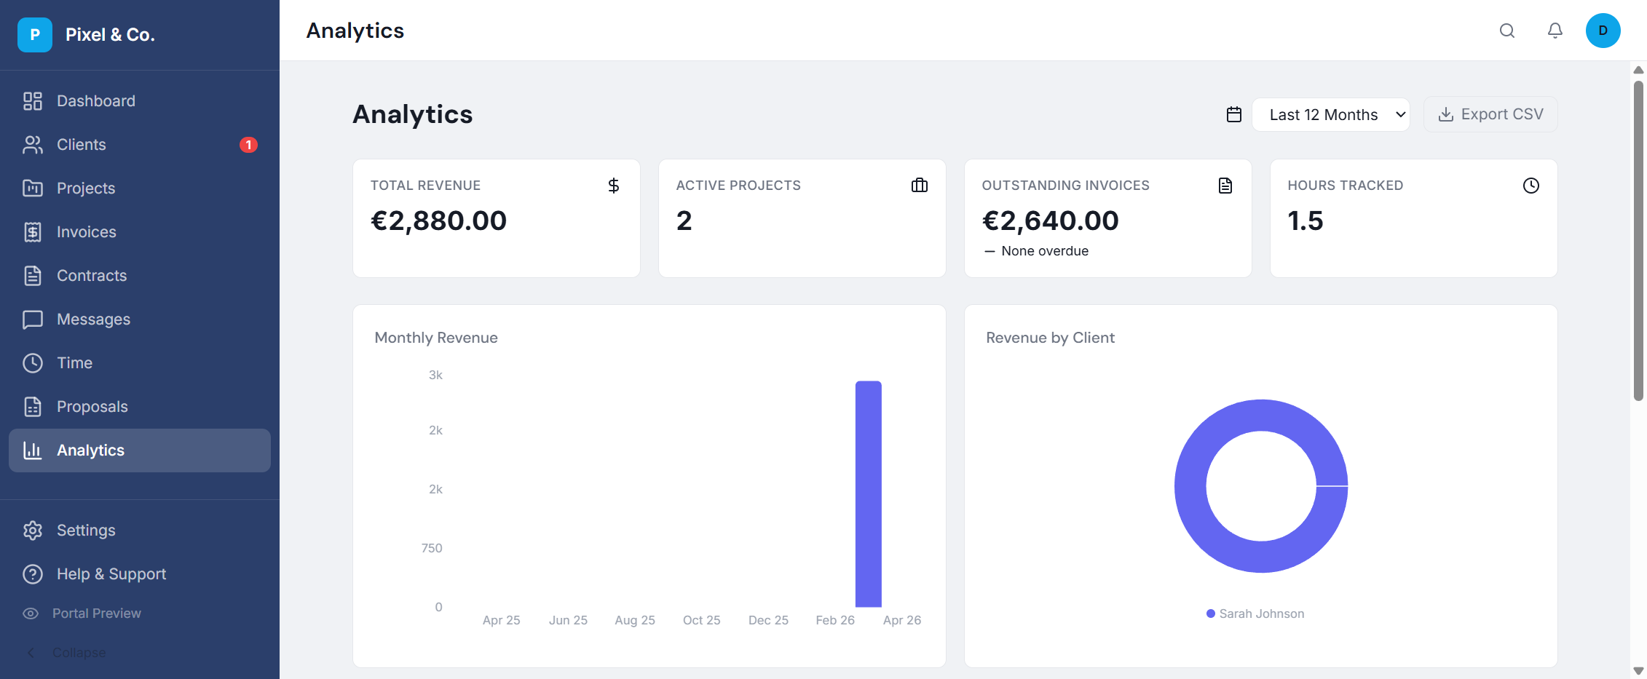Open notifications bell
The height and width of the screenshot is (679, 1647).
coord(1555,31)
